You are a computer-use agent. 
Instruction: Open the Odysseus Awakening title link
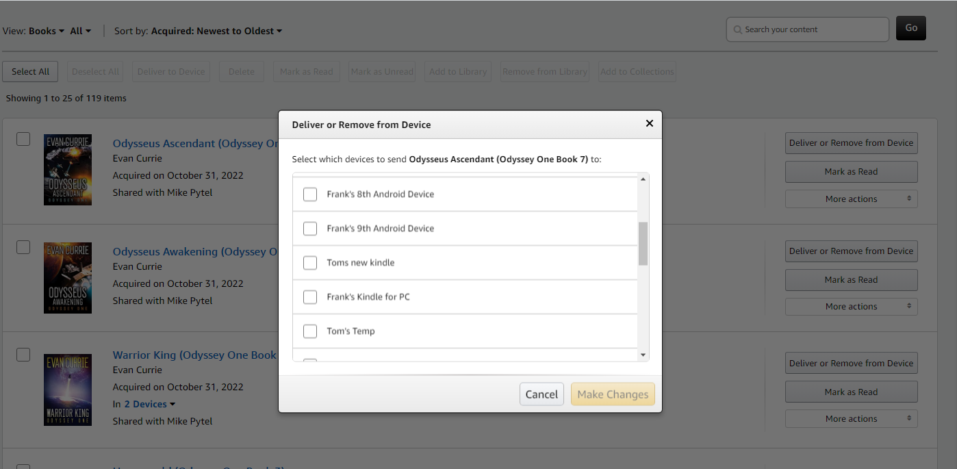coord(196,252)
